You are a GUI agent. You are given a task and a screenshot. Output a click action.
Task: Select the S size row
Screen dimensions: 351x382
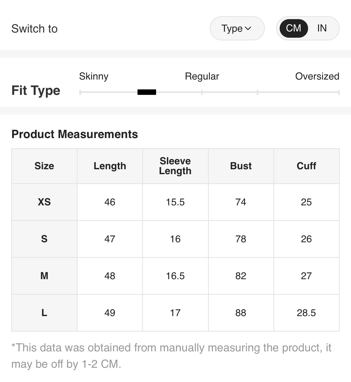[x=44, y=239]
